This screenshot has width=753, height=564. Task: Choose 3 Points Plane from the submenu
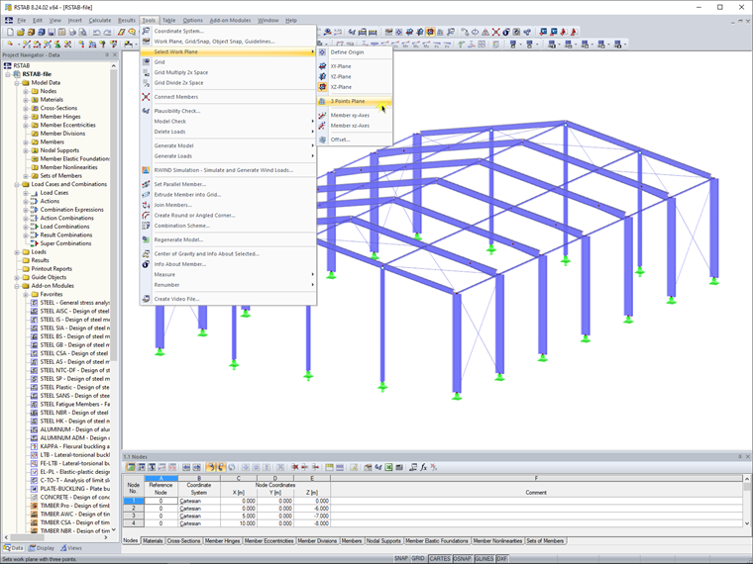point(355,101)
